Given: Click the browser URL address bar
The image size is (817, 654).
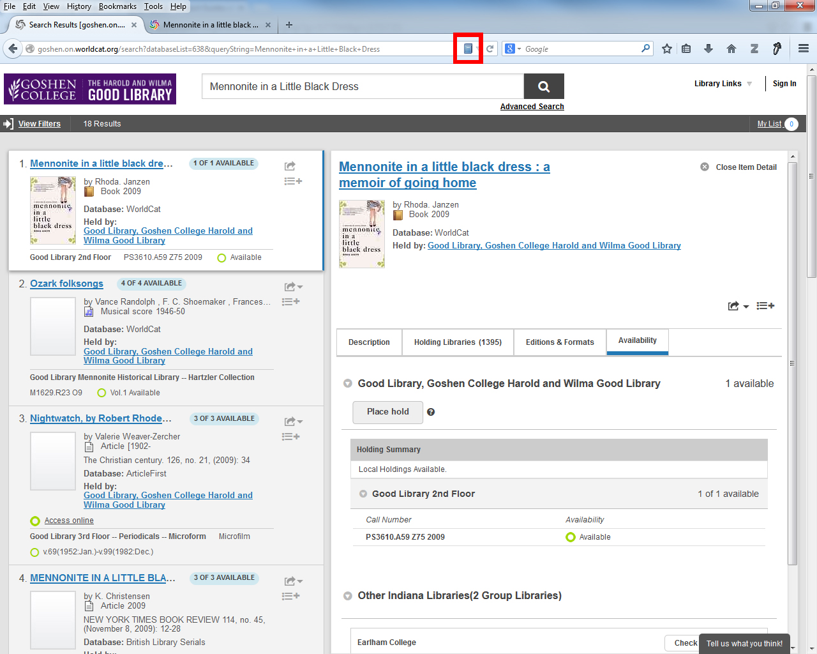Looking at the screenshot, I should (x=243, y=49).
